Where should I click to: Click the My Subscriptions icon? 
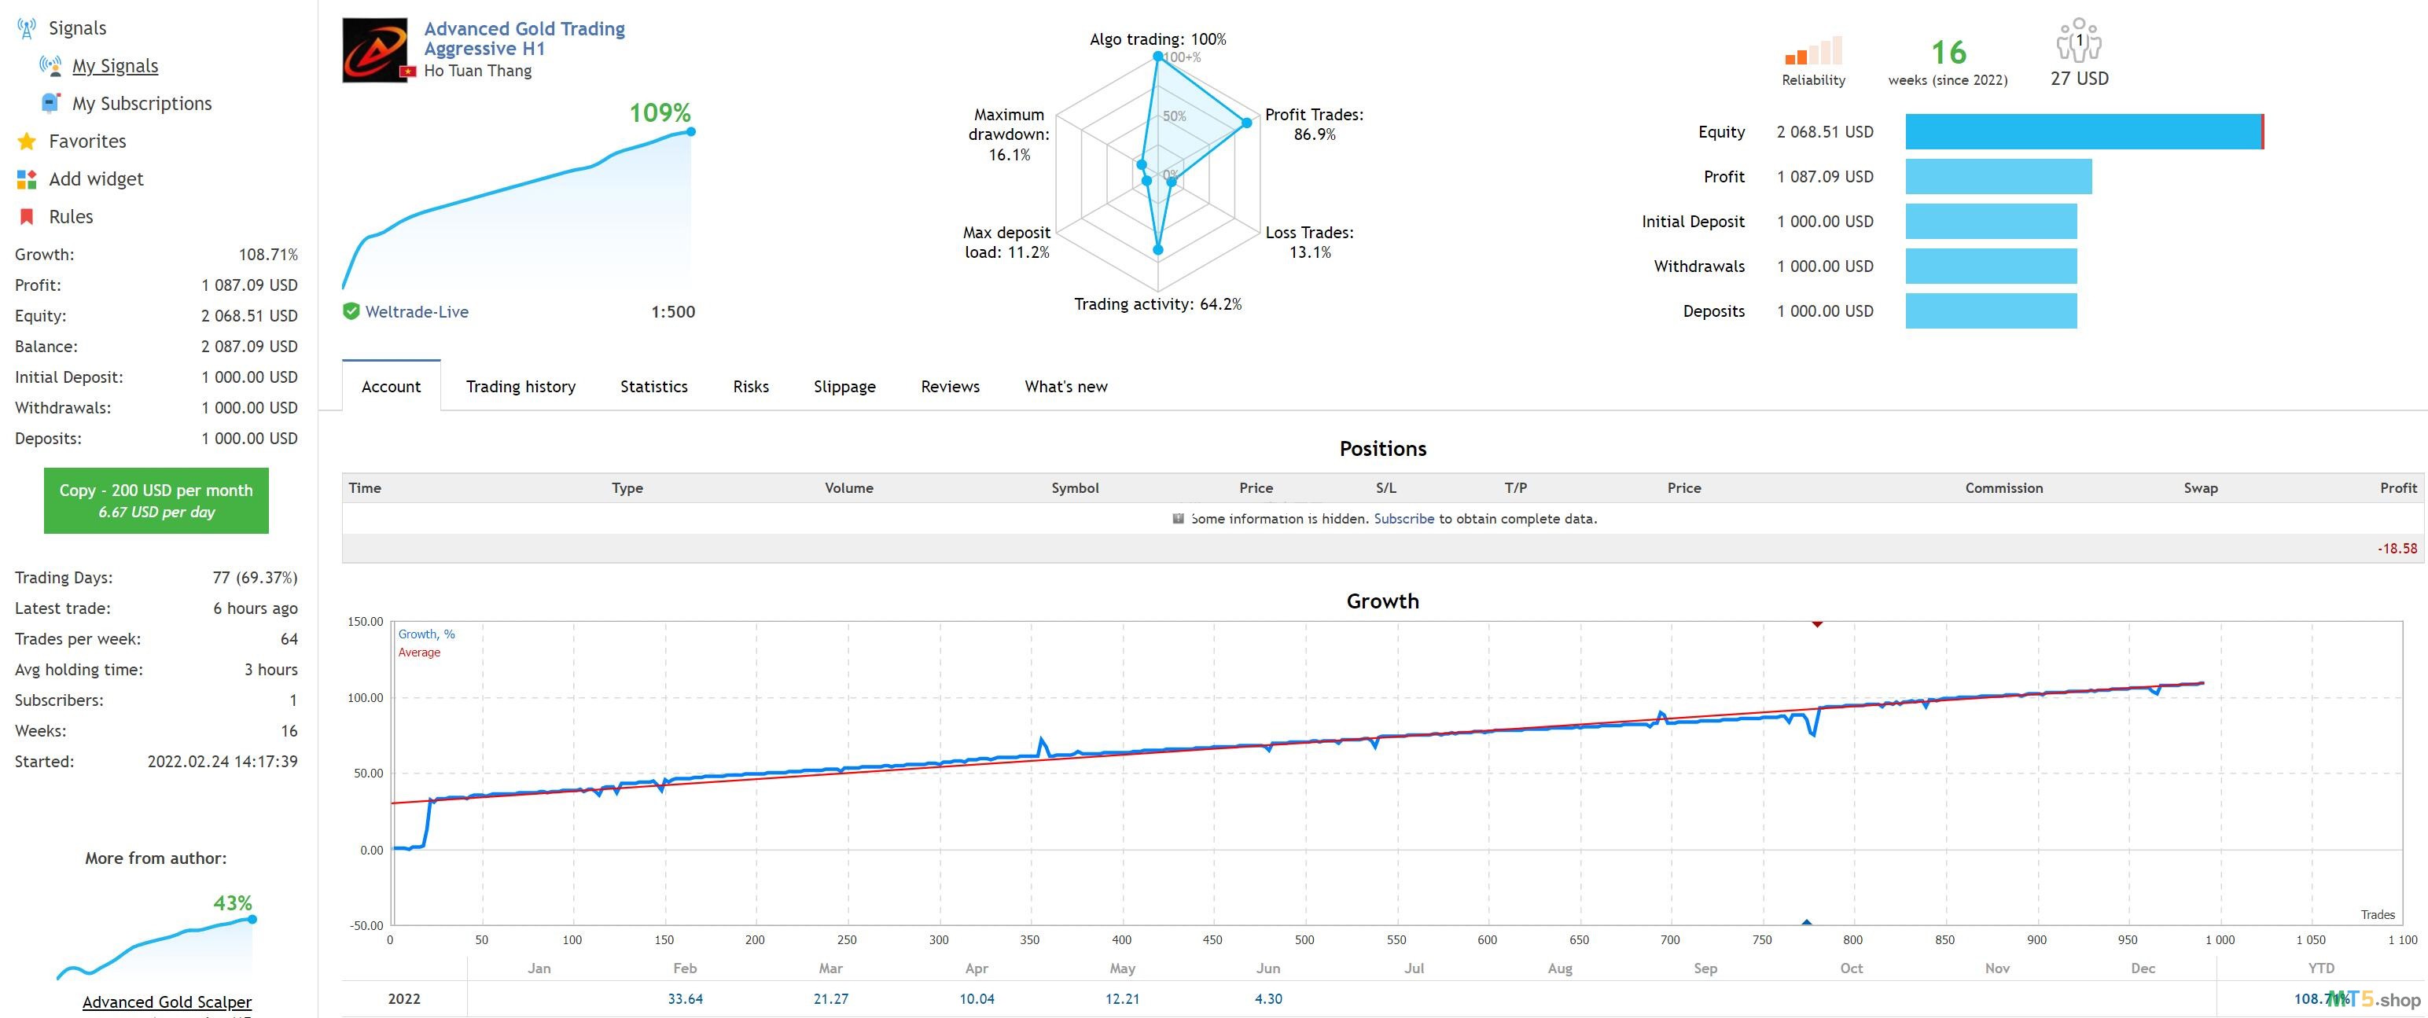click(x=50, y=103)
